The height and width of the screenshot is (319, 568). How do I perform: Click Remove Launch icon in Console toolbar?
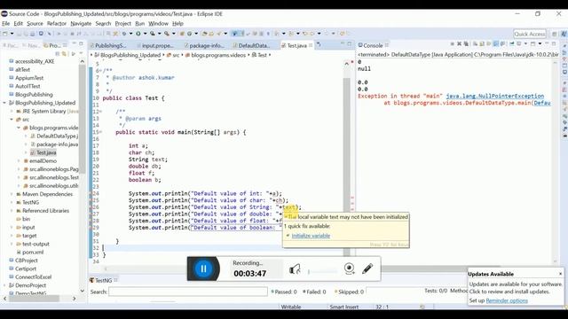coord(460,43)
